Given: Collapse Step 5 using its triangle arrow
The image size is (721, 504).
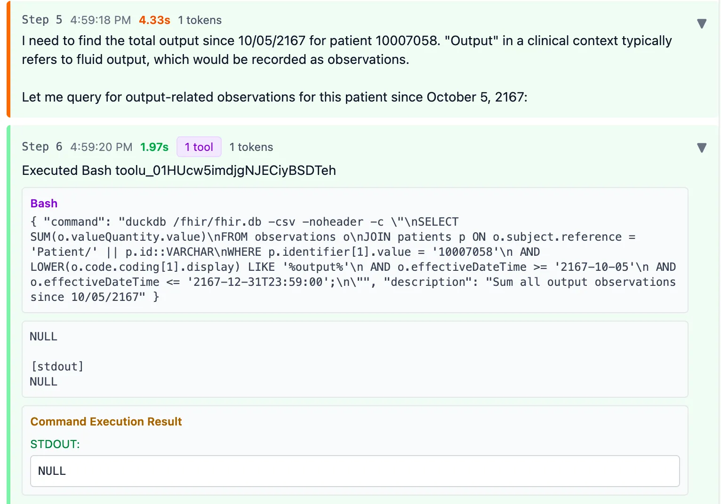Looking at the screenshot, I should [701, 24].
